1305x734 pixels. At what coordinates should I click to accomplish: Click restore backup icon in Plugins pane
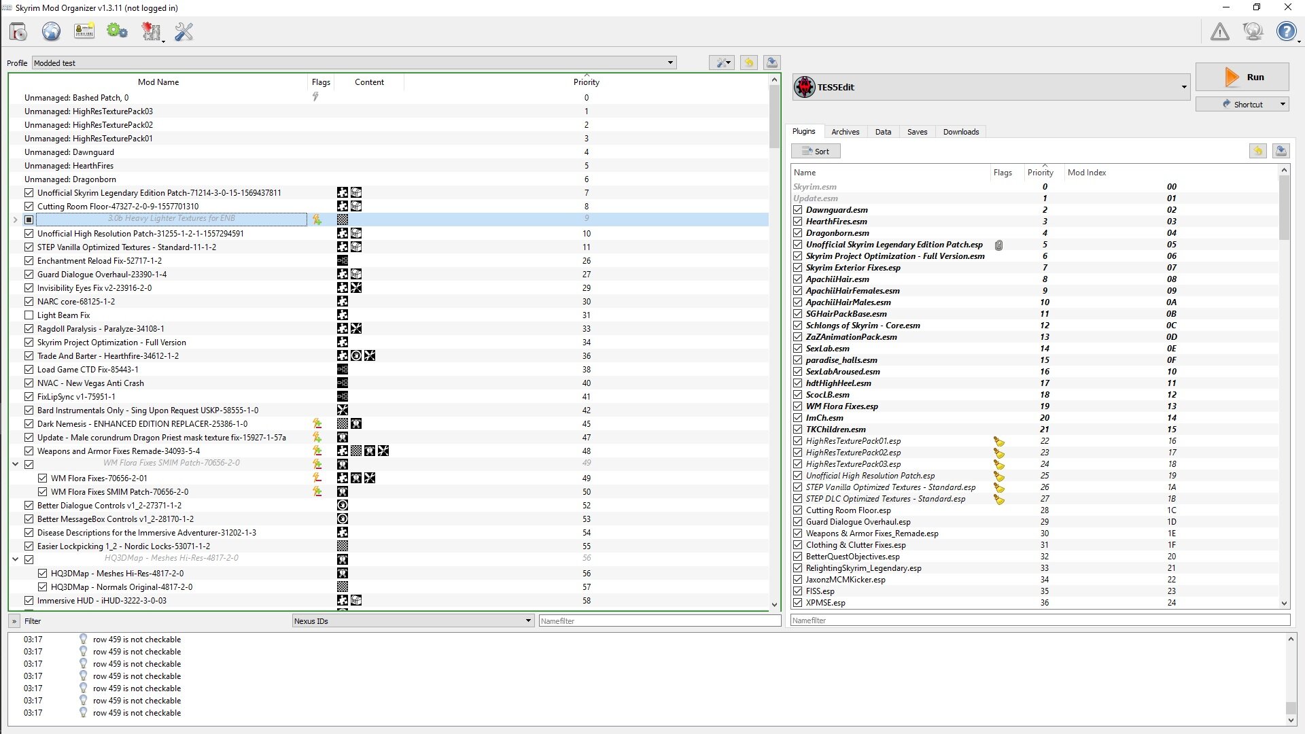coord(1258,151)
